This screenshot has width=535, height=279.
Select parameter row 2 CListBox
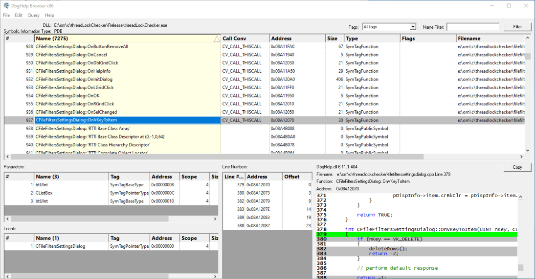click(x=111, y=193)
